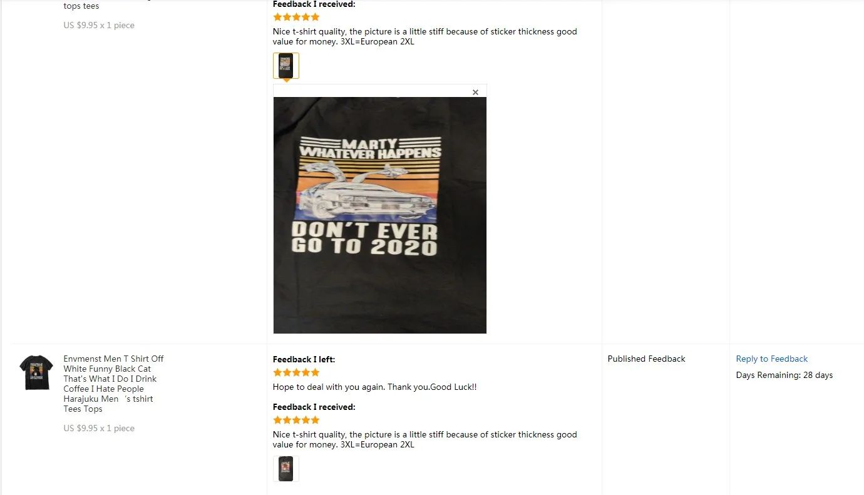Open the 'tops tees' product title
The height and width of the screenshot is (495, 864).
point(81,6)
